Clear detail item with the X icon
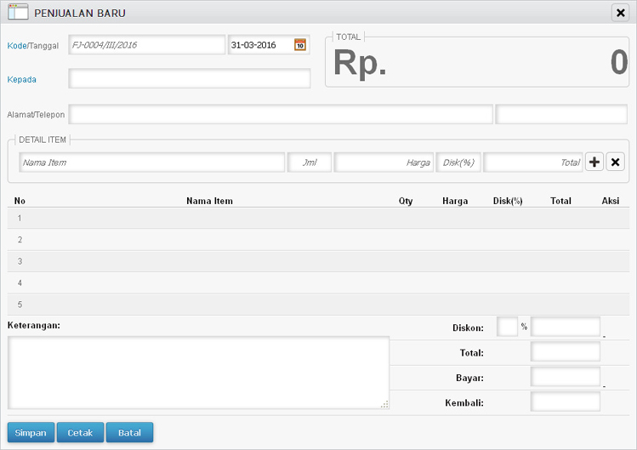This screenshot has width=637, height=450. 615,162
